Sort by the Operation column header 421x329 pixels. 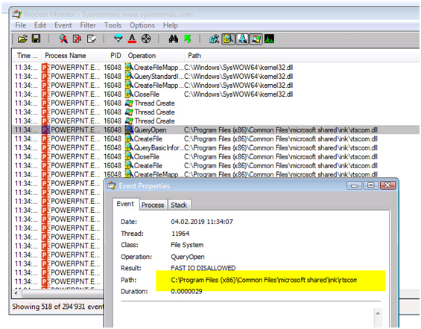pyautogui.click(x=155, y=56)
